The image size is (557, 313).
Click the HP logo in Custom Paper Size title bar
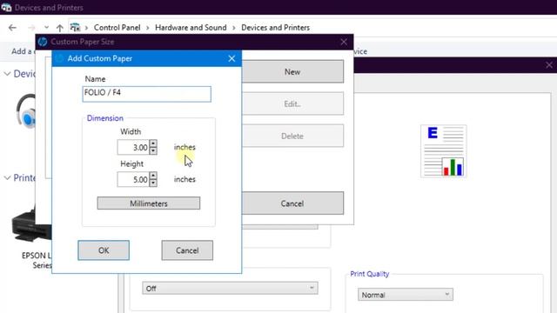click(x=43, y=42)
